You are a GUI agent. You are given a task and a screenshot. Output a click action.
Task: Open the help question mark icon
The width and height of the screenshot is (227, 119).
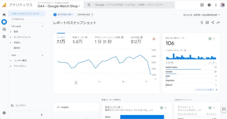[x=209, y=5]
